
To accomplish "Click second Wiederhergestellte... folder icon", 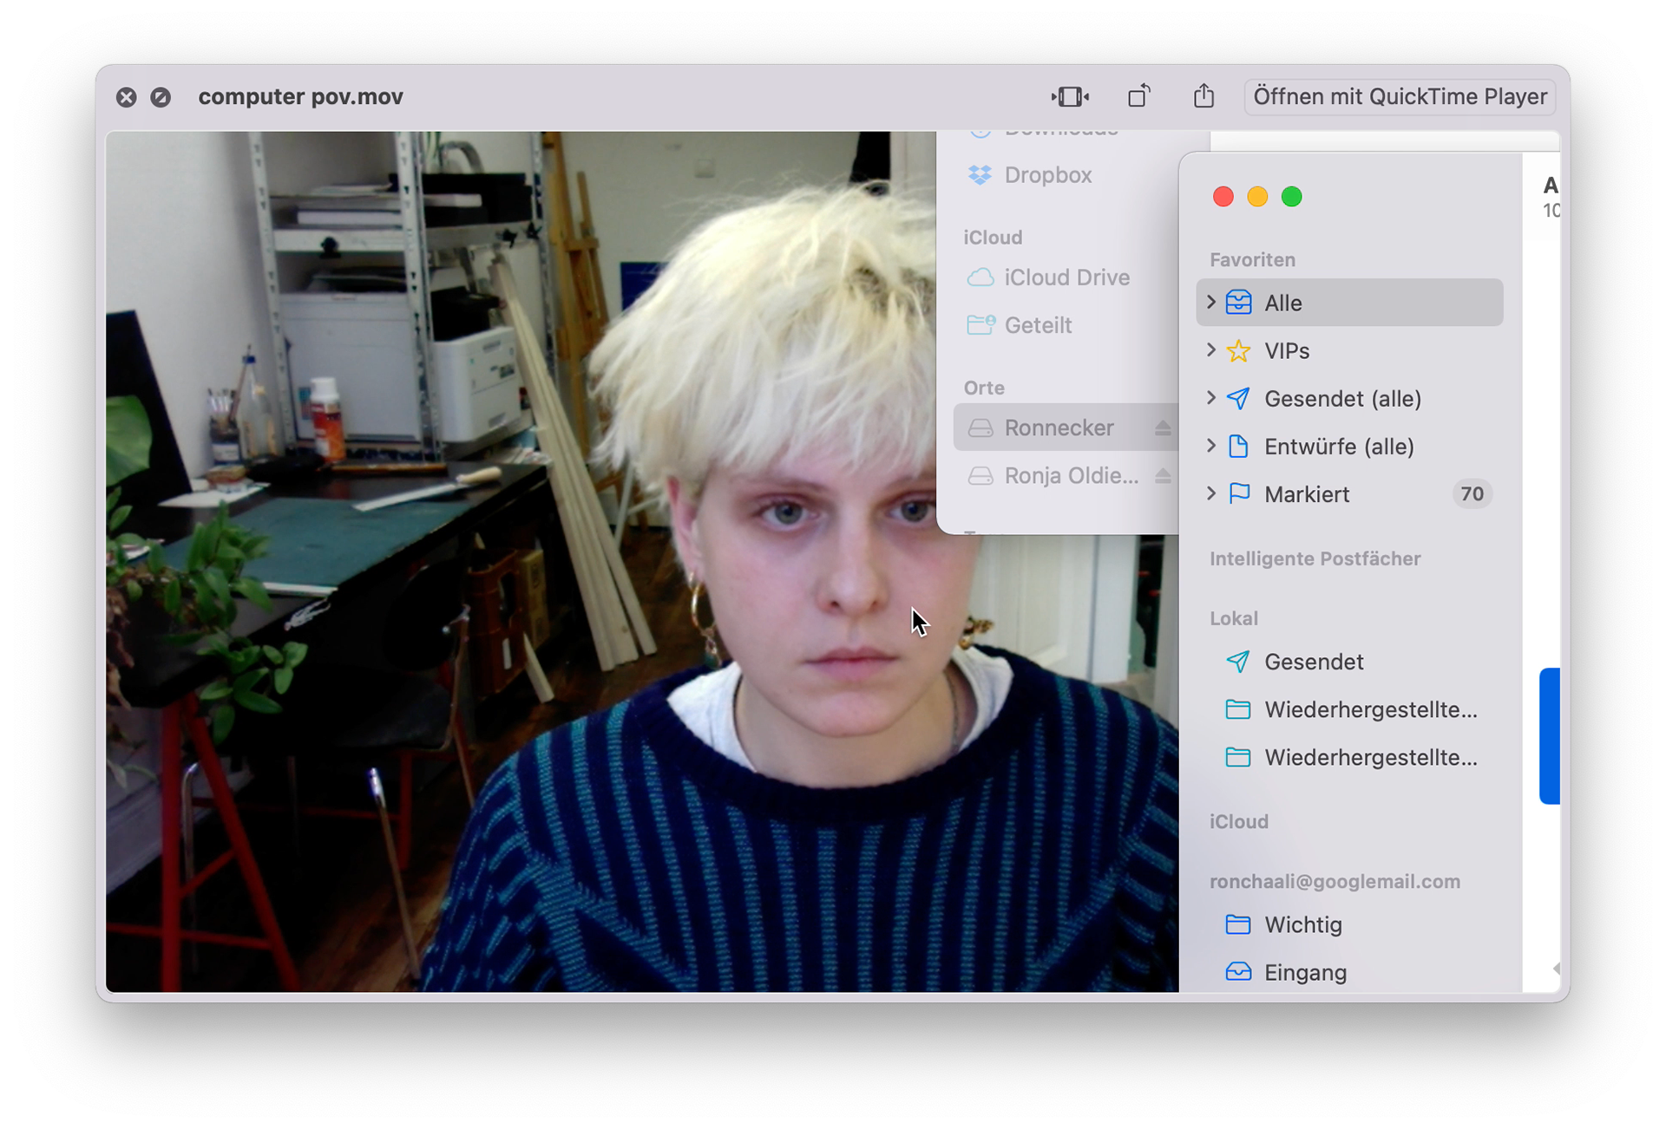I will pyautogui.click(x=1239, y=757).
